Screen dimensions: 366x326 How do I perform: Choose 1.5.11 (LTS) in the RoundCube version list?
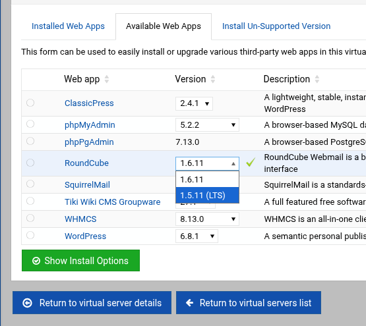(x=207, y=195)
